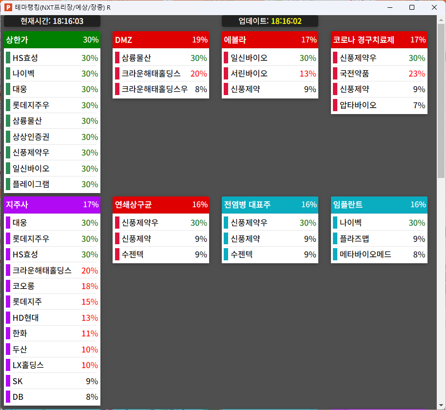The width and height of the screenshot is (446, 410).
Task: Click the scrollbar down arrow
Action: pyautogui.click(x=441, y=405)
